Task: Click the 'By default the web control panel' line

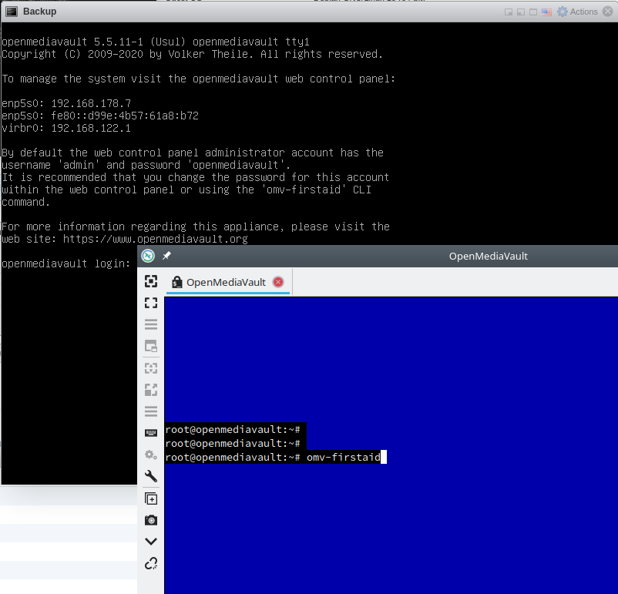Action: 193,153
